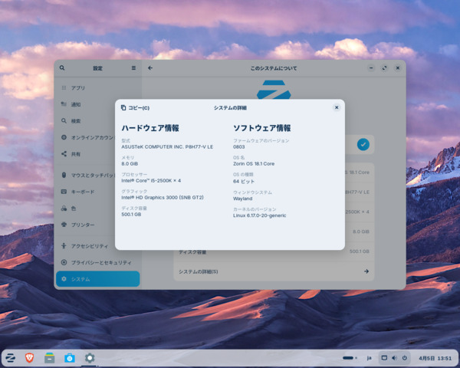Go back with the arrow in このシステムについて header
460x368 pixels.
pyautogui.click(x=150, y=68)
